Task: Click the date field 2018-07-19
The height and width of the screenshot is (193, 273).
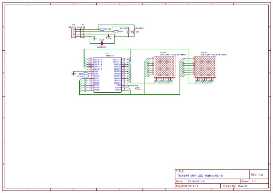Action: click(x=196, y=181)
